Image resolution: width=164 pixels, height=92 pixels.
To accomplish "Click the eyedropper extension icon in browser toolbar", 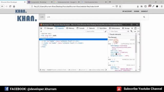I will (153, 6).
